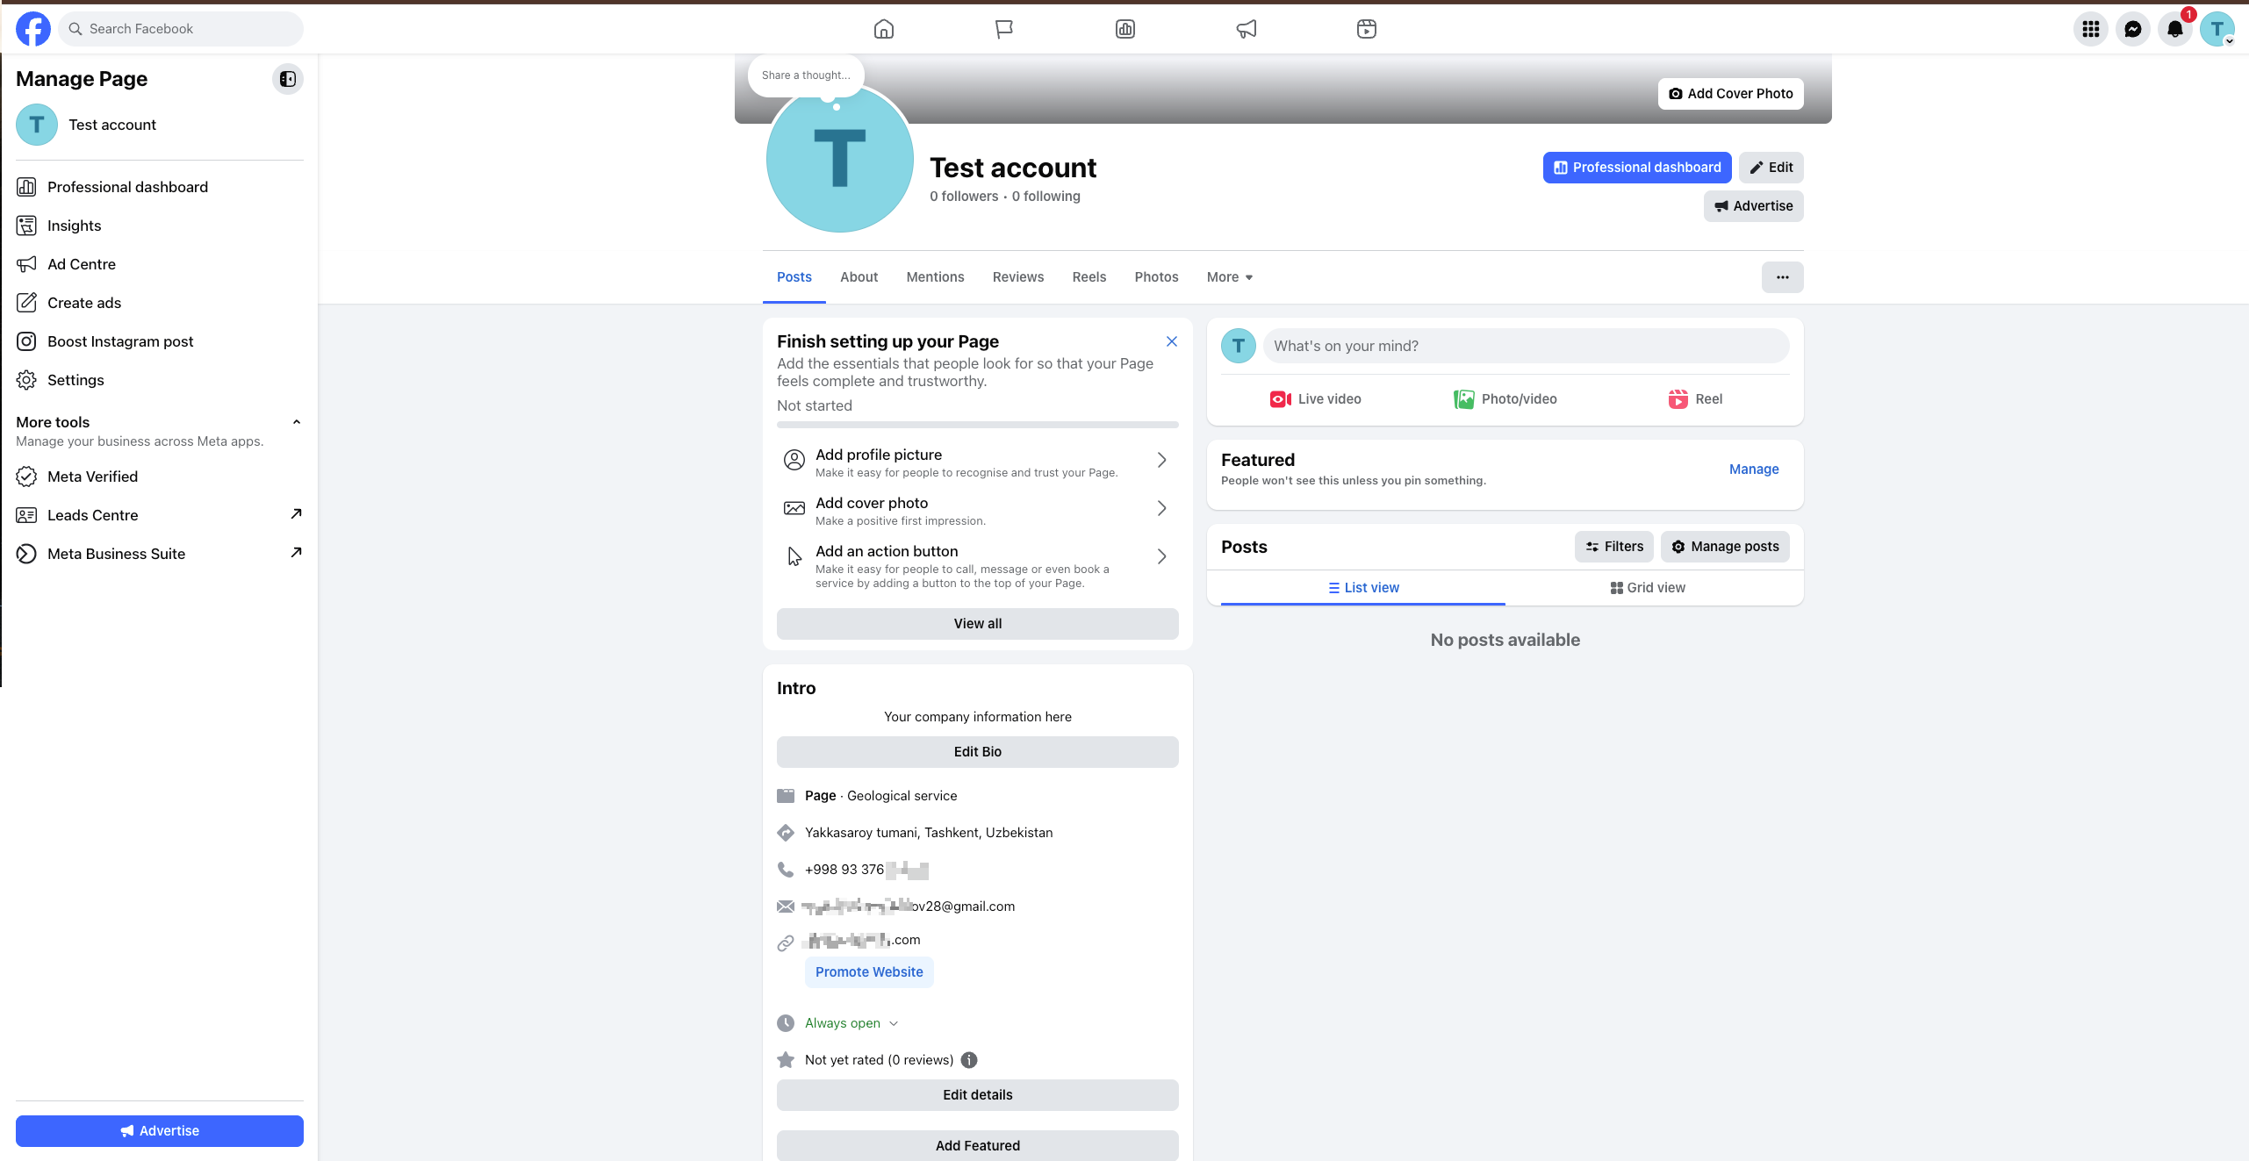Viewport: 2249px width, 1161px height.
Task: Collapse the Manage Page sidebar panel icon
Action: click(288, 79)
